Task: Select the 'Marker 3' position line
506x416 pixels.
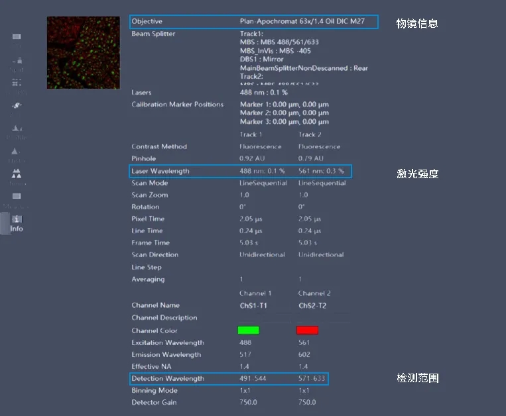Action: 285,122
